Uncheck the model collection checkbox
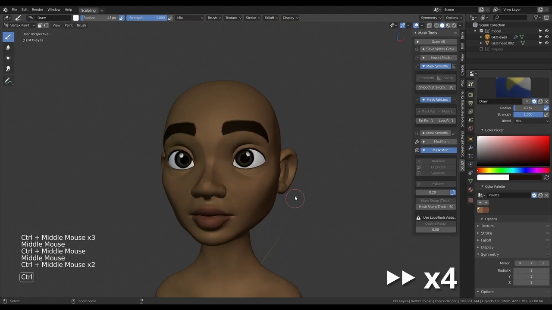The image size is (552, 310). click(481, 31)
